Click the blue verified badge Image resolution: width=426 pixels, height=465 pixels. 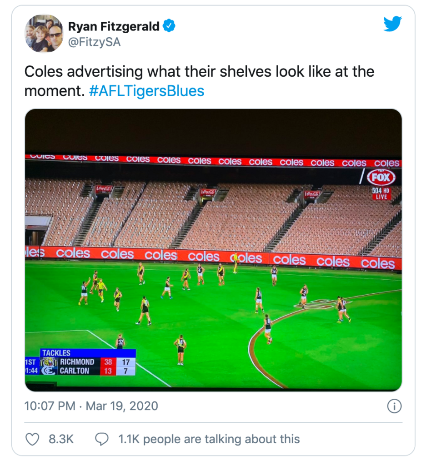click(x=169, y=27)
